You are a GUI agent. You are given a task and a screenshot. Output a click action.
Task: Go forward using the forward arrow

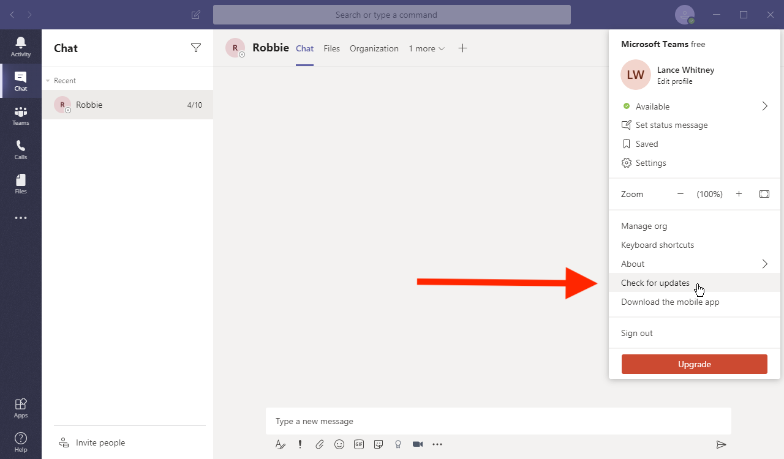tap(30, 15)
